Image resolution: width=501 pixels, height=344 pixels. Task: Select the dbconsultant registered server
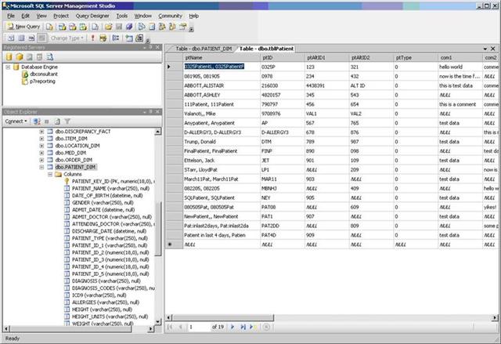[x=44, y=74]
